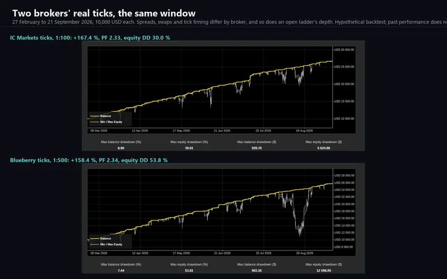The image size is (447, 279).
Task: Click "12 Apr 2026" under the IC Markets chart
Action: click(x=140, y=131)
